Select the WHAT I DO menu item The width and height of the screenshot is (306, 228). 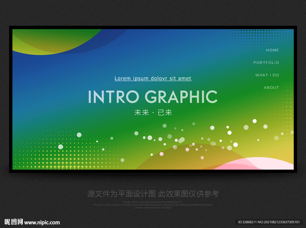[267, 75]
